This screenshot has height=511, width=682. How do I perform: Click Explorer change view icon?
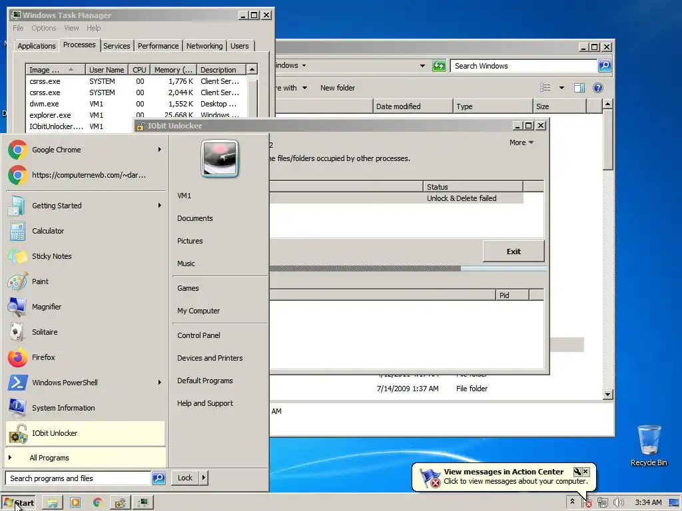[545, 88]
